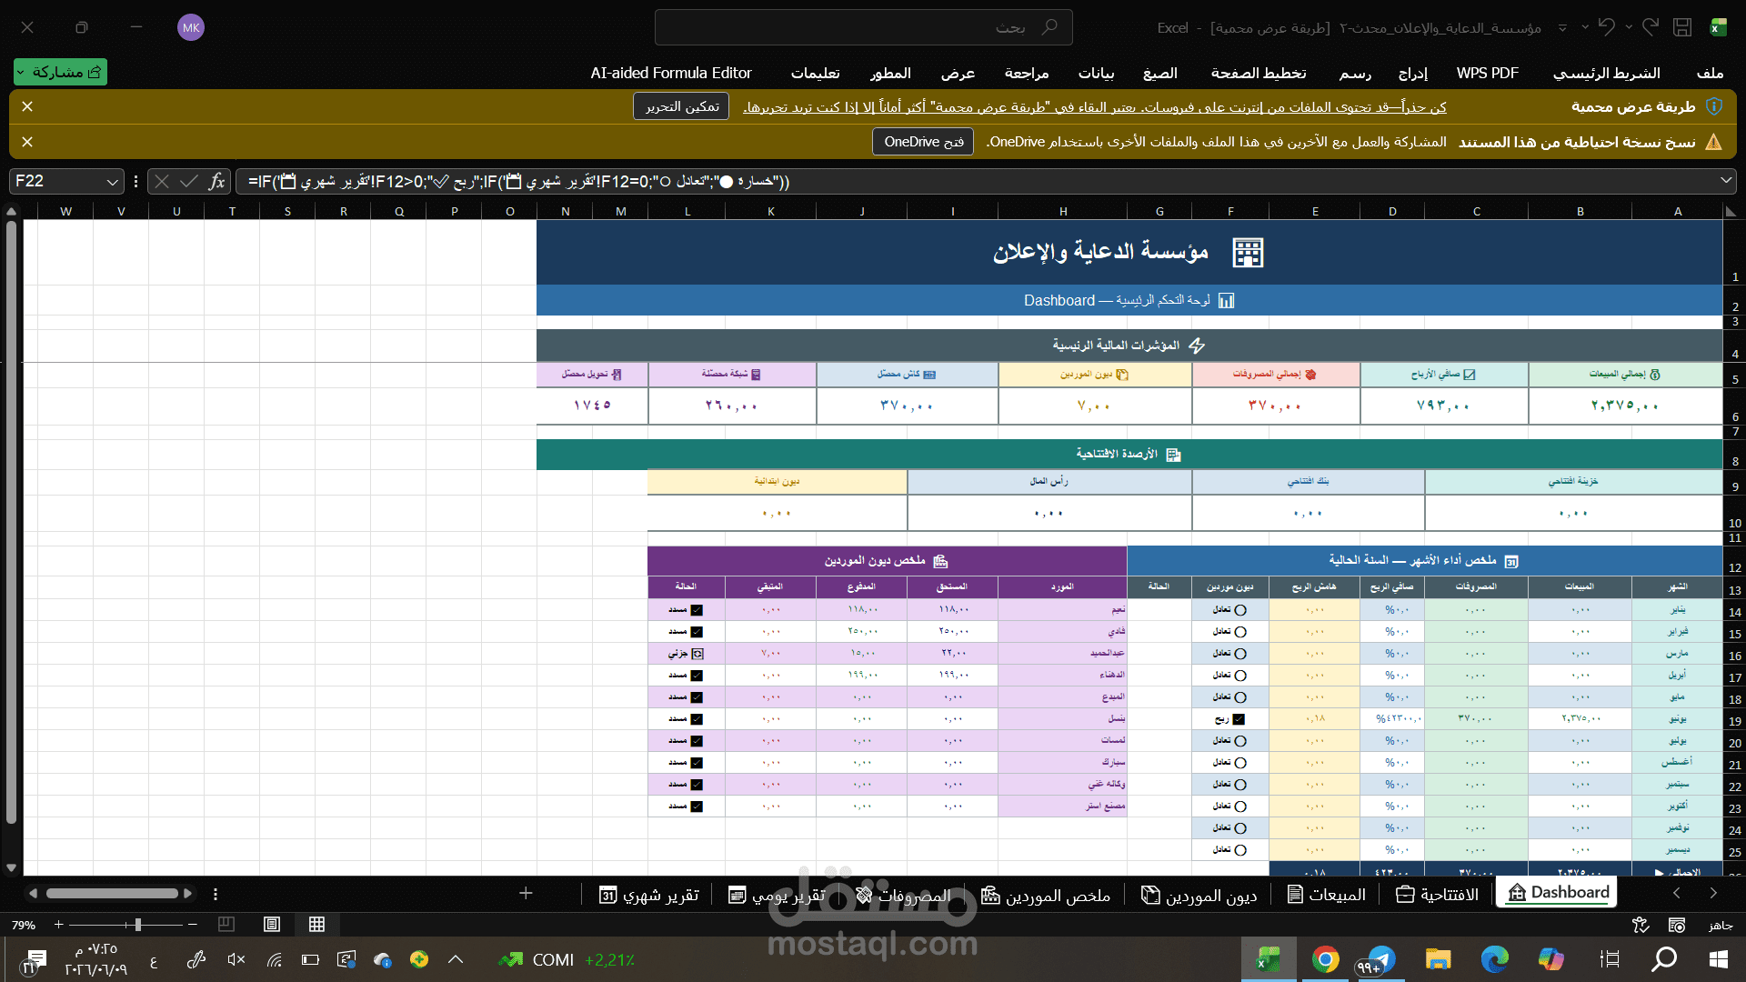1746x982 pixels.
Task: Click the بحث search box
Action: click(x=864, y=27)
